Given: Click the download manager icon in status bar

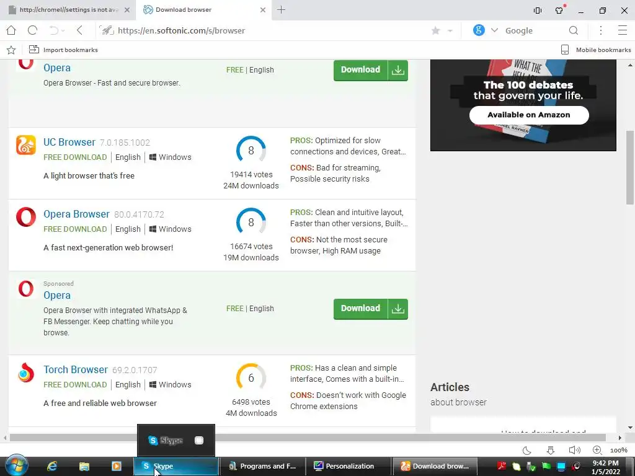Looking at the screenshot, I should point(551,450).
